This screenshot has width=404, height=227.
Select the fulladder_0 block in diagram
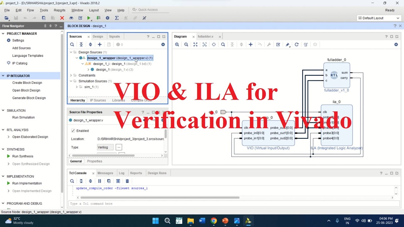coord(336,75)
